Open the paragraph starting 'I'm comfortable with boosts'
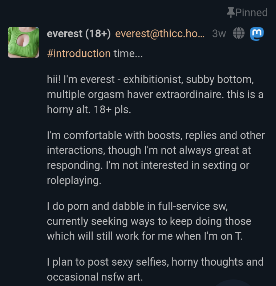The height and width of the screenshot is (286, 276). pos(156,158)
